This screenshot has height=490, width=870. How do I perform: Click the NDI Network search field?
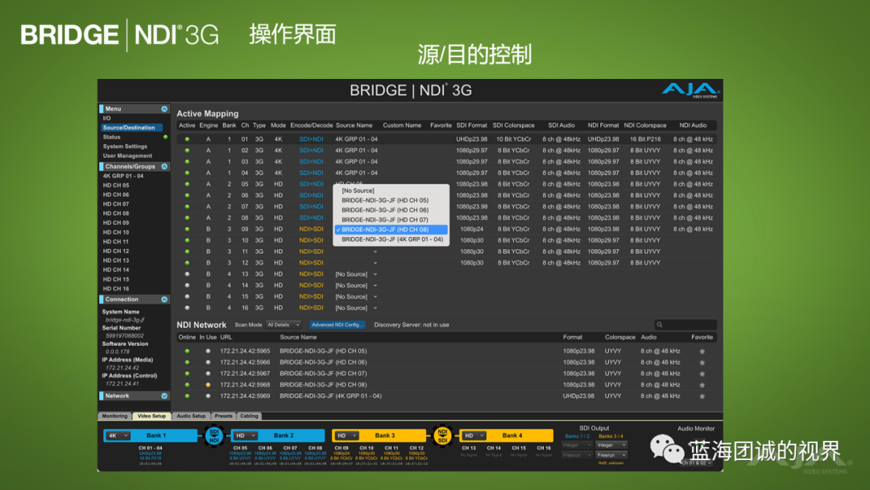click(x=686, y=325)
